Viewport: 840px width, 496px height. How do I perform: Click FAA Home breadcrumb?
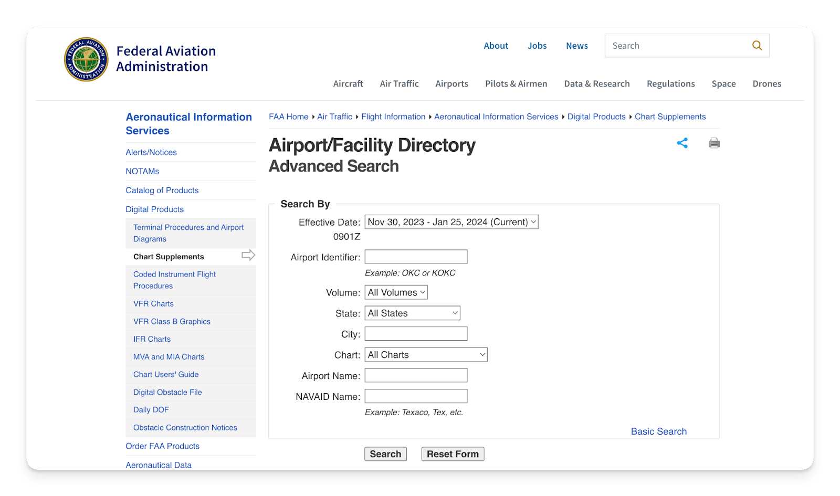(289, 117)
